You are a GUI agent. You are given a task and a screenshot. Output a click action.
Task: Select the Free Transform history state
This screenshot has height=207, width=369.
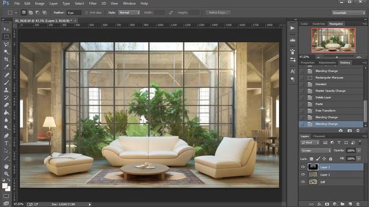click(x=331, y=110)
